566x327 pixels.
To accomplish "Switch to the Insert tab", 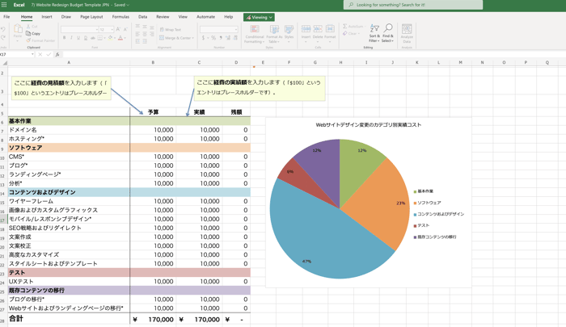I will (x=47, y=17).
